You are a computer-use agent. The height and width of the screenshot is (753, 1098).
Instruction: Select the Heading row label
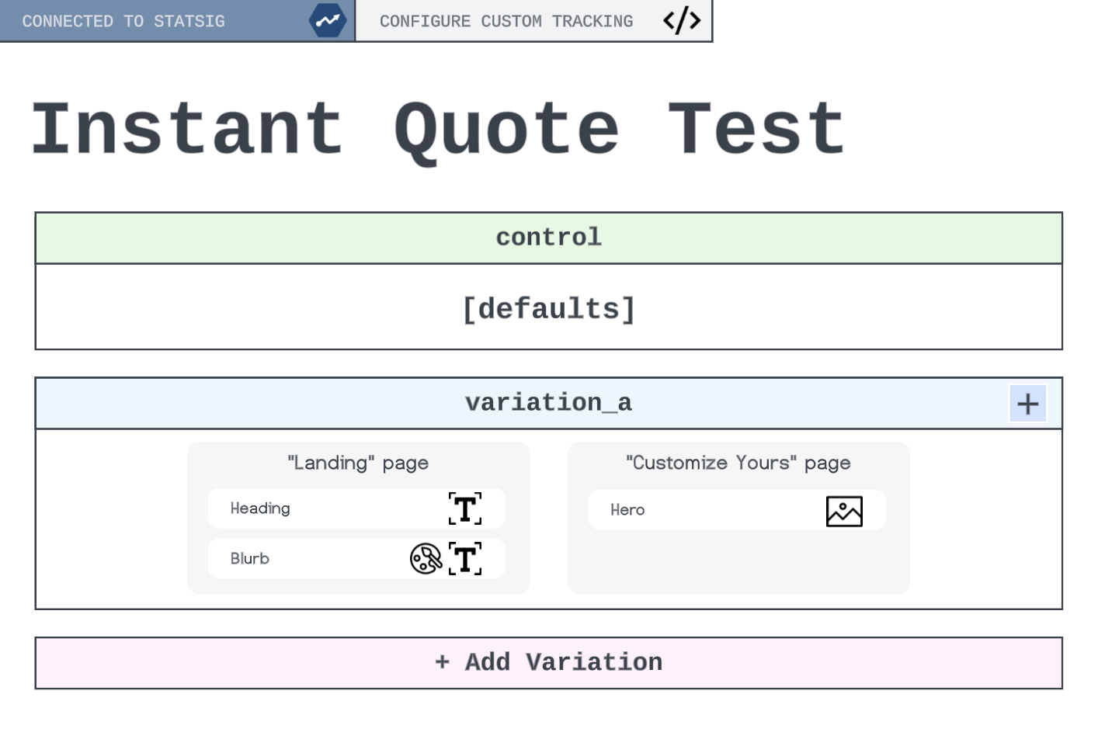pyautogui.click(x=260, y=508)
